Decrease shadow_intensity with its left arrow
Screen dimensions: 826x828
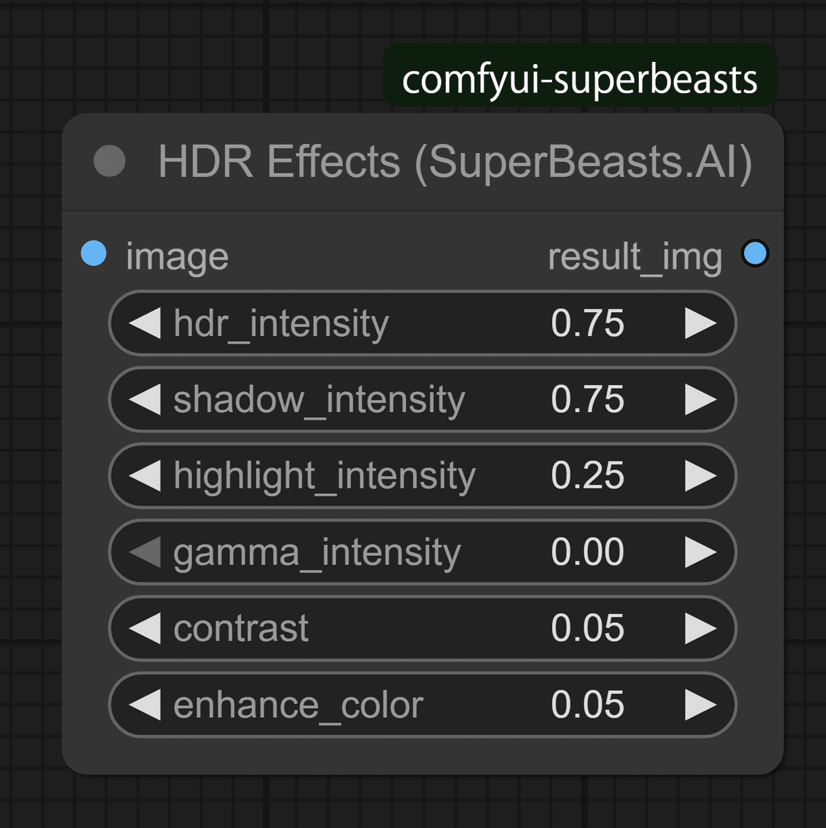(145, 400)
